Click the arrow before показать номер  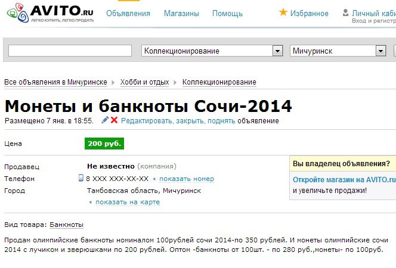pyautogui.click(x=154, y=179)
